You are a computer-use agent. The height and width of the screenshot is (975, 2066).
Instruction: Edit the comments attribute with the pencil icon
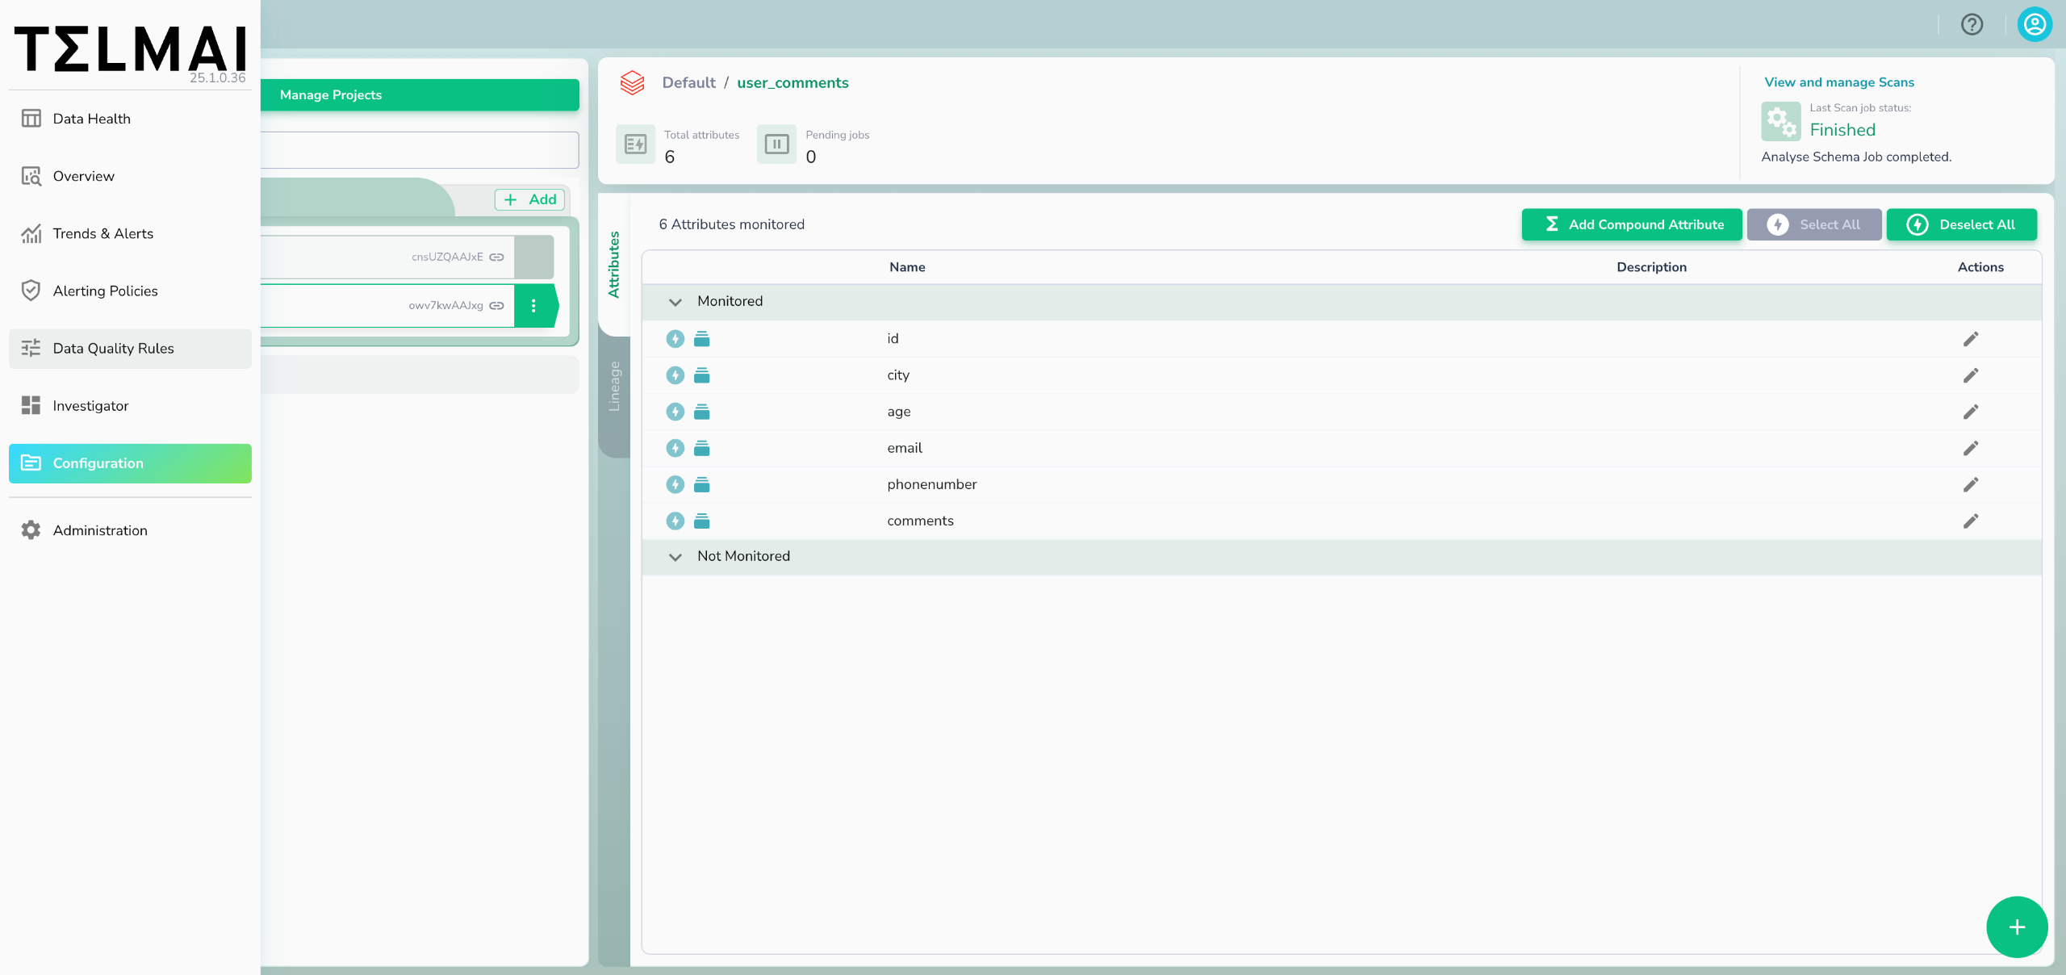click(1970, 521)
